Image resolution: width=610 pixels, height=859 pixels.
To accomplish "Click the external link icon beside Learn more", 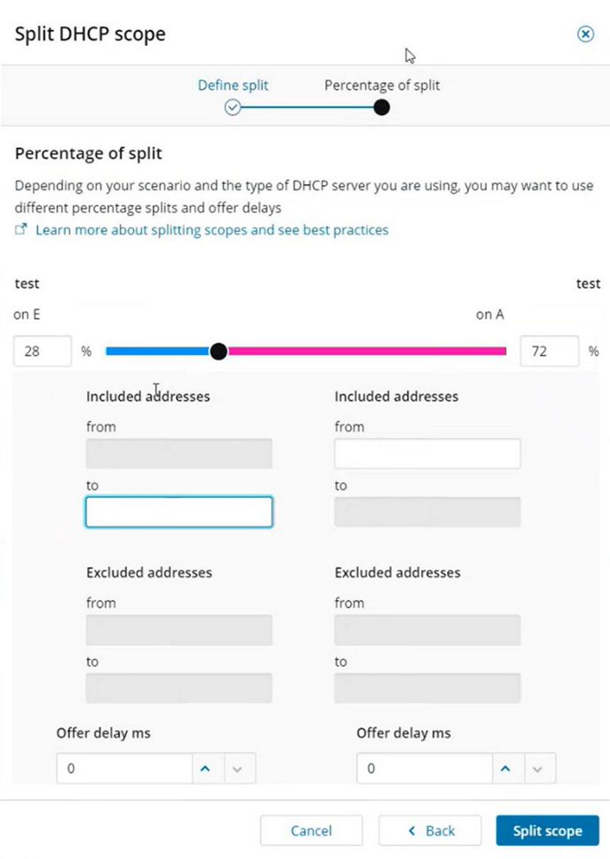I will point(21,230).
